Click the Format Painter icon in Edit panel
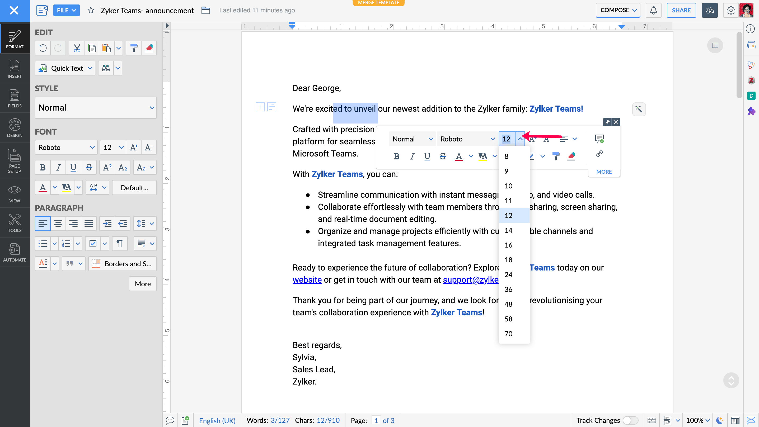 (x=134, y=48)
